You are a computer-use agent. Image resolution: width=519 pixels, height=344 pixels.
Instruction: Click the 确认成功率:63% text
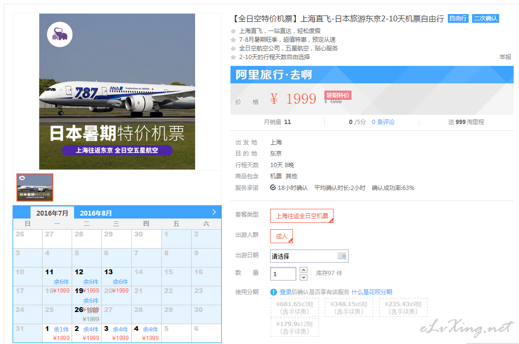click(x=393, y=188)
